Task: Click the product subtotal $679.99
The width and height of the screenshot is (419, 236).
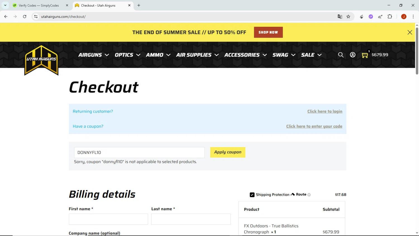Action: click(331, 232)
